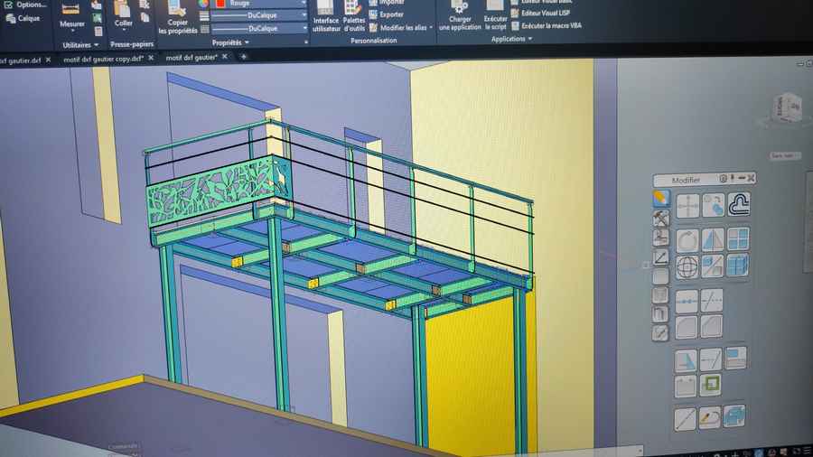Open the hammer tab on palette side

click(660, 219)
